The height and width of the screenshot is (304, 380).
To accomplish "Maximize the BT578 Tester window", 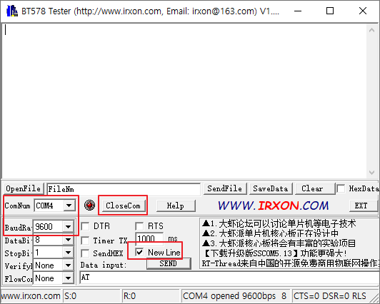I will tap(330, 11).
